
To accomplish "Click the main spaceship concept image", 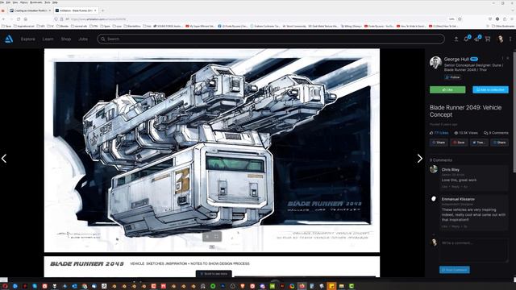I will click(212, 151).
